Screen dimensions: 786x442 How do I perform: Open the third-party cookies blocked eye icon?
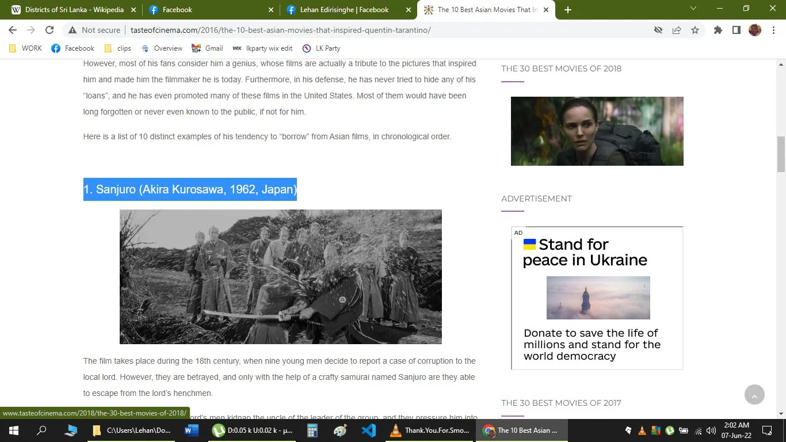(x=658, y=30)
